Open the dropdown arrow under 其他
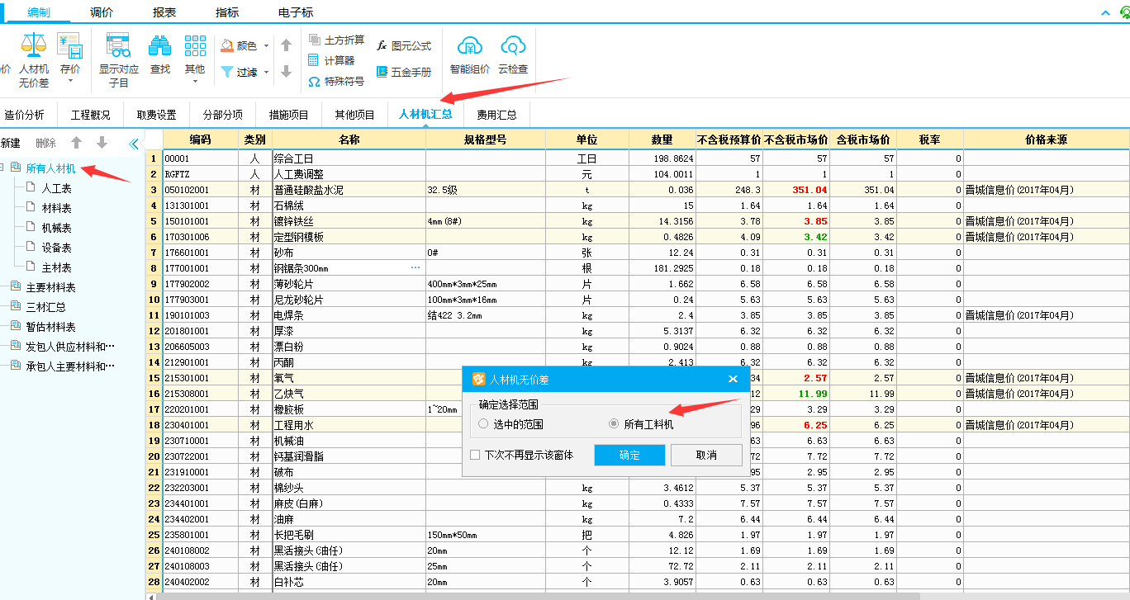 point(195,81)
